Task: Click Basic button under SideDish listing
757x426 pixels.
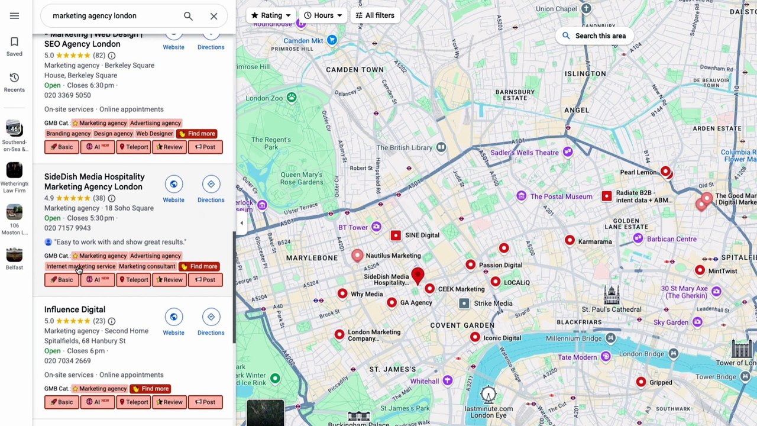Action: tap(62, 280)
